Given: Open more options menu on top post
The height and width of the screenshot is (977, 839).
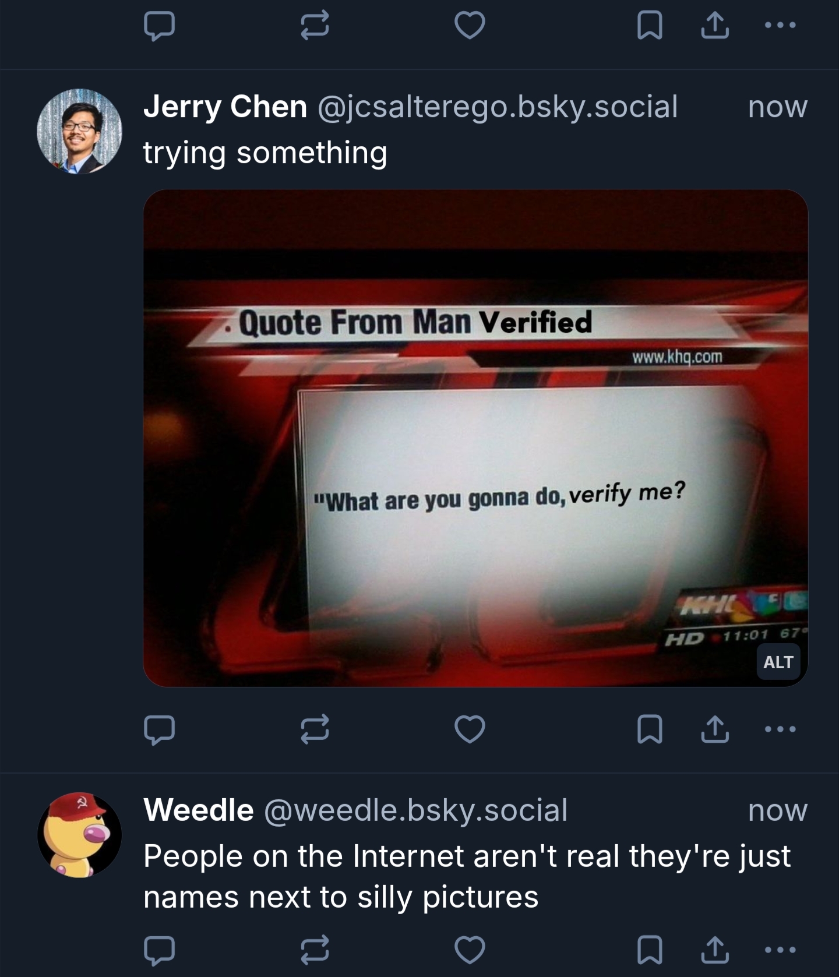Looking at the screenshot, I should click(x=780, y=26).
